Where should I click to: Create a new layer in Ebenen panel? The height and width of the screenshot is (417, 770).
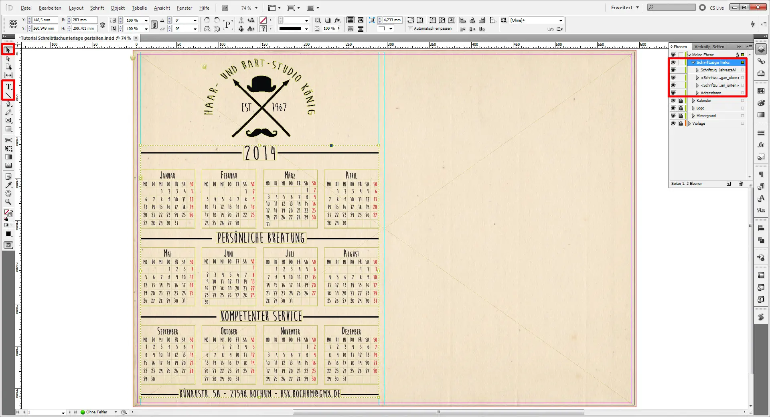pos(729,184)
